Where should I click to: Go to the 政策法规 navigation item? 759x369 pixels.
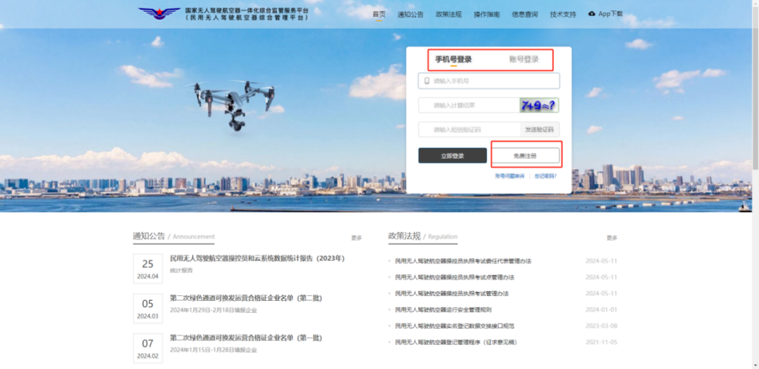[x=448, y=15]
